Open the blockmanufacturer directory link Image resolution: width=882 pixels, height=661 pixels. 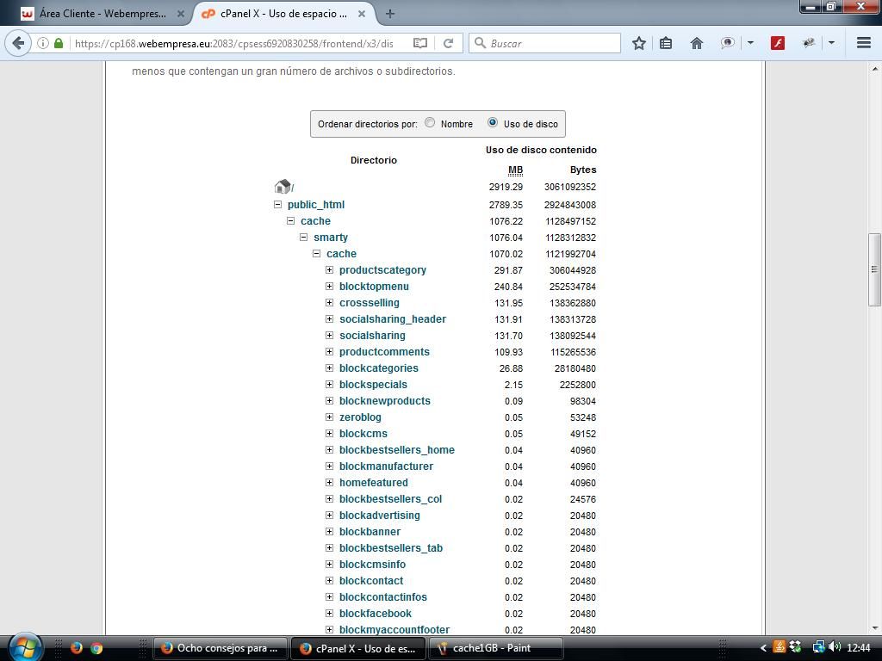point(386,466)
